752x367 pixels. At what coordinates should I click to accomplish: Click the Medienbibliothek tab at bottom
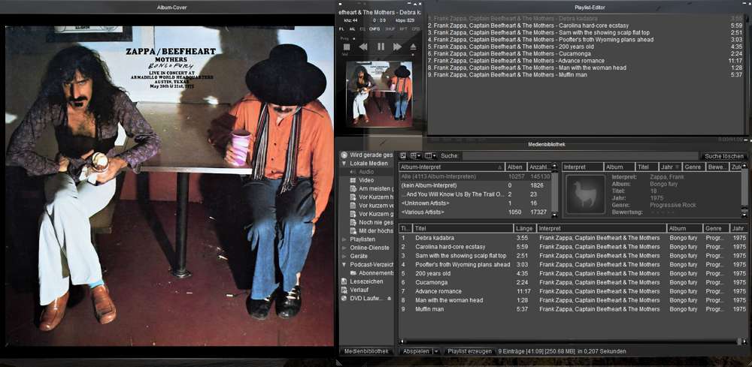pos(366,351)
